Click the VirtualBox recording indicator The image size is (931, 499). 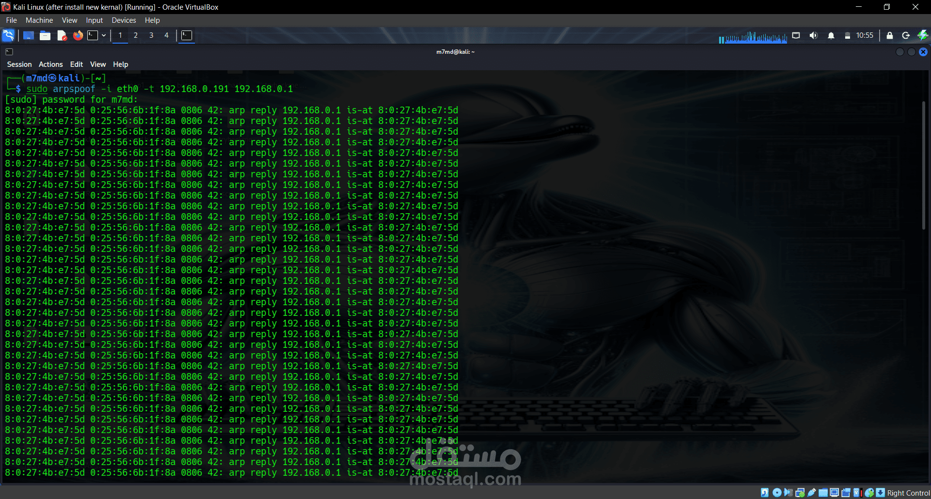(x=846, y=493)
